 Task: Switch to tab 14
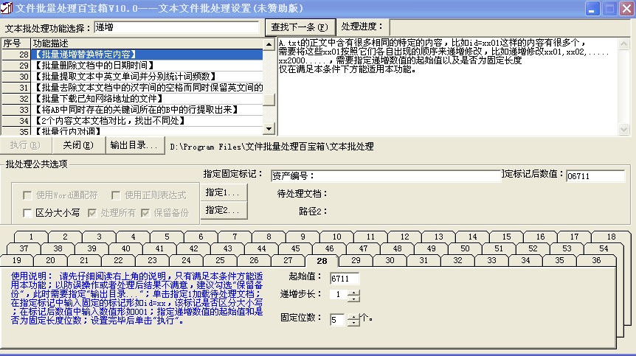tap(472, 237)
